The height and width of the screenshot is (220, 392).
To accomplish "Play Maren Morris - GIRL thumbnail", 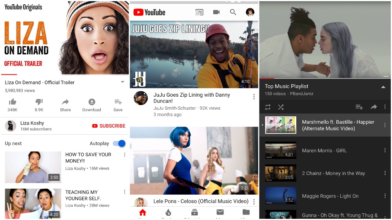I will 281,150.
